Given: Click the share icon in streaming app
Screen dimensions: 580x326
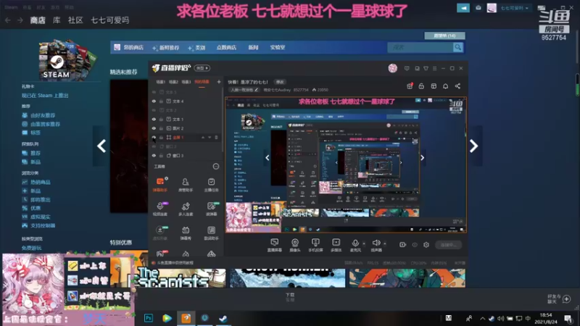Looking at the screenshot, I should tap(457, 86).
